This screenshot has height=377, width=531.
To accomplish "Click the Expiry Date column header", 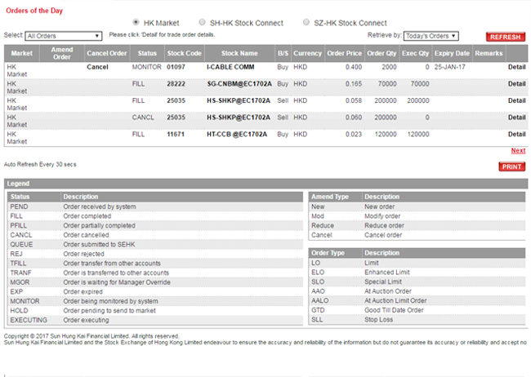I will tap(452, 53).
